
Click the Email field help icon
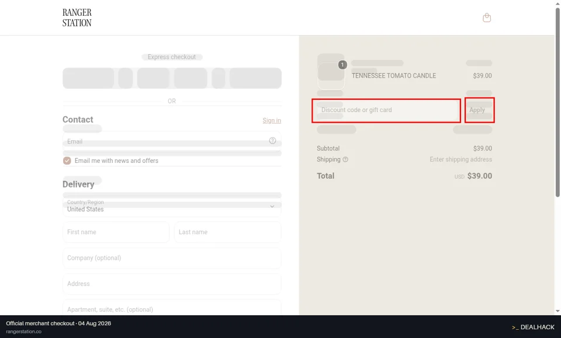(273, 141)
